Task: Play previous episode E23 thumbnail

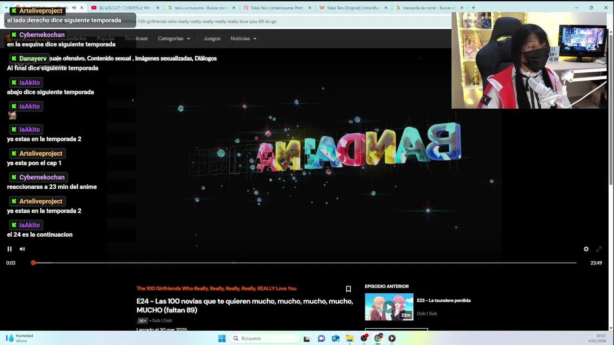Action: click(x=389, y=307)
